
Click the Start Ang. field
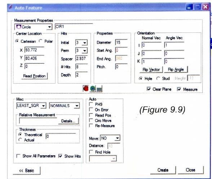tap(121, 50)
